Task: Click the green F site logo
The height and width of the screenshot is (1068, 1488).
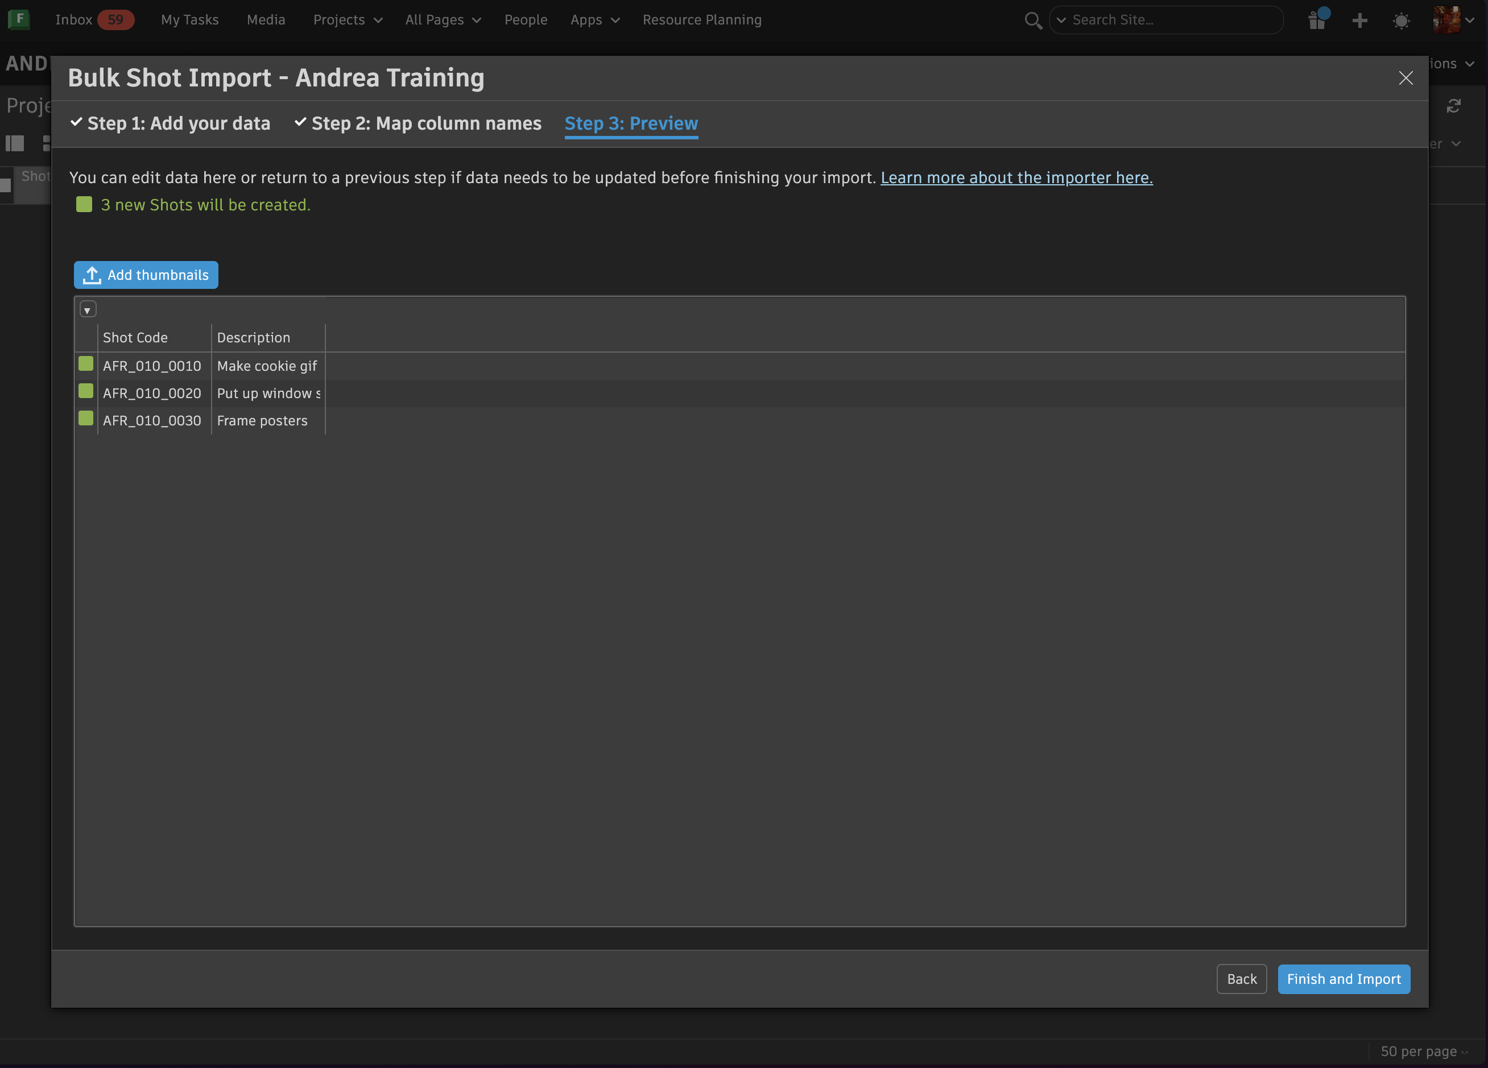Action: (x=18, y=20)
